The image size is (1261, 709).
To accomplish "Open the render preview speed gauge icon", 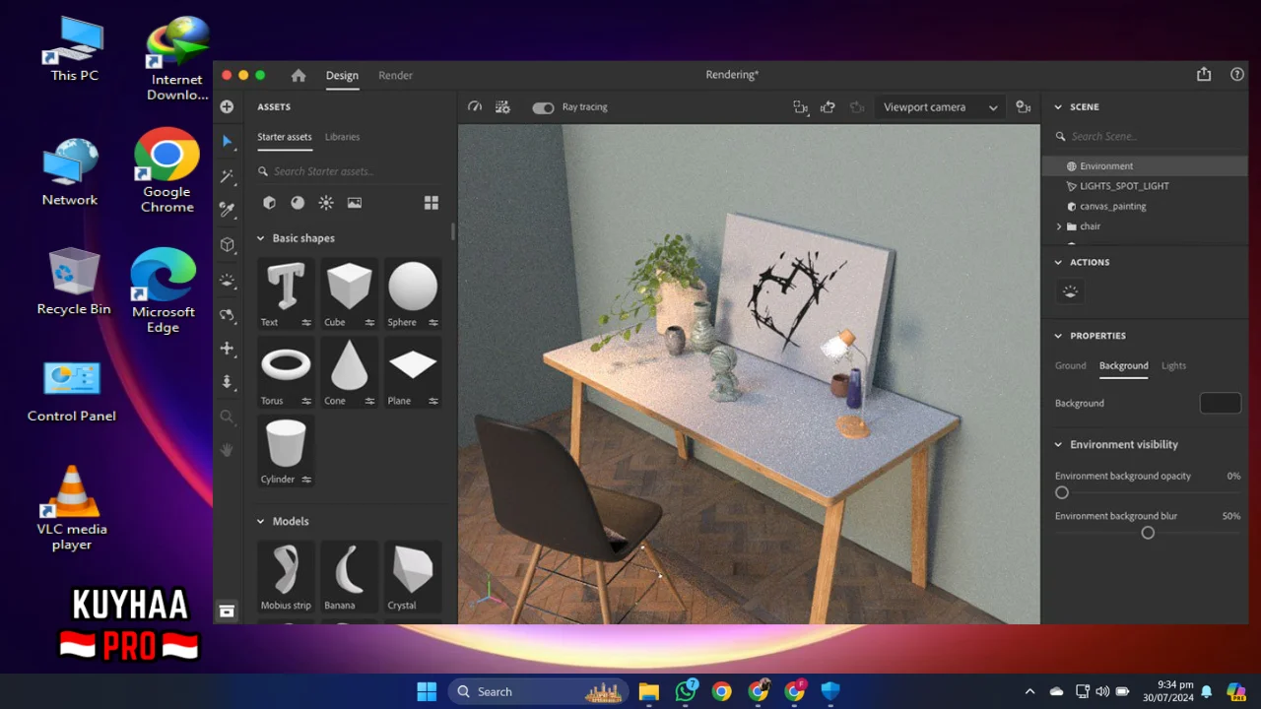I will (475, 107).
